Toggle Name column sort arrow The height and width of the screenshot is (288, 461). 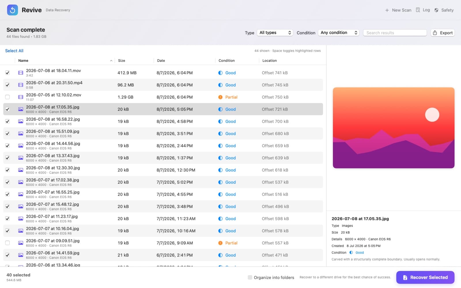111,61
